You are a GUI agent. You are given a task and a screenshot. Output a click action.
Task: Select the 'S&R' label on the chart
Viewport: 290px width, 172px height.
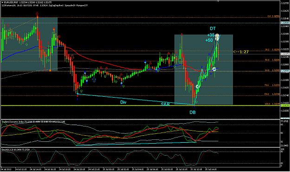point(165,104)
